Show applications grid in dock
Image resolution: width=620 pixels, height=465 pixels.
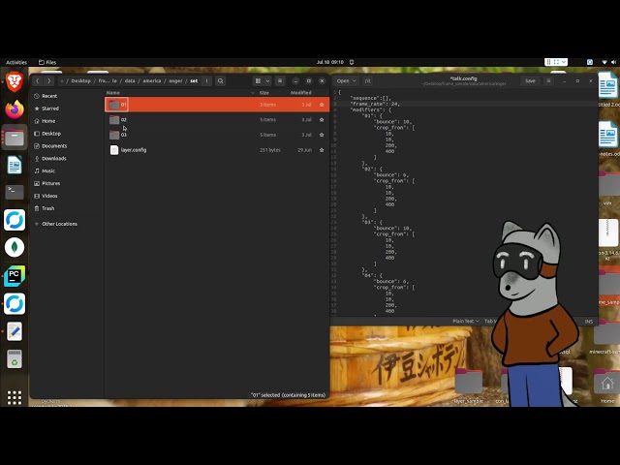click(x=15, y=397)
